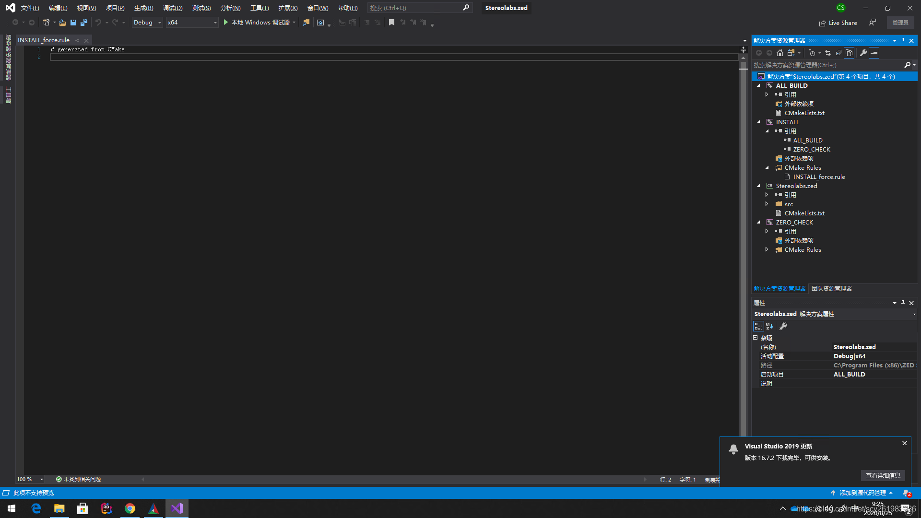Viewport: 921px width, 518px height.
Task: Click the Save file disk icon
Action: tap(73, 23)
